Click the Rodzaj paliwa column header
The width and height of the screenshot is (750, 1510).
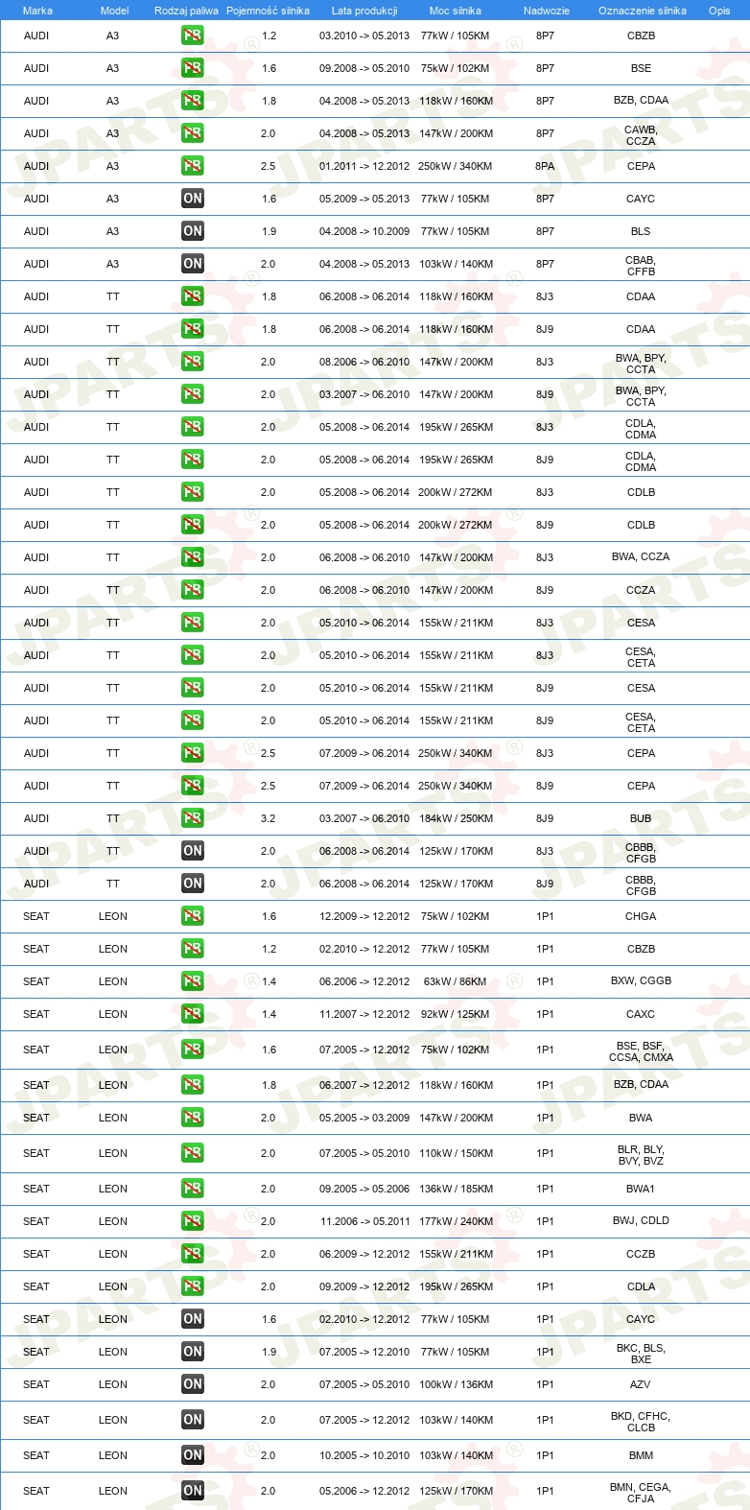coord(186,11)
